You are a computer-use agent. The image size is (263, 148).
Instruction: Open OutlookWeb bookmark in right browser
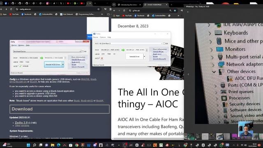coord(159,16)
